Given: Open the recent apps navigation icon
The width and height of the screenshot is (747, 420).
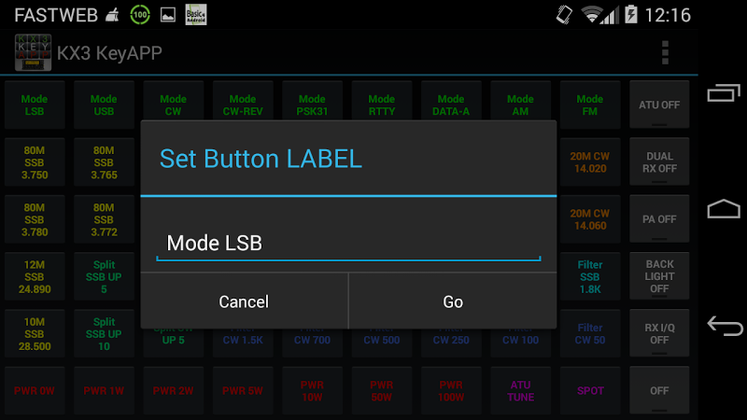Looking at the screenshot, I should tap(724, 92).
